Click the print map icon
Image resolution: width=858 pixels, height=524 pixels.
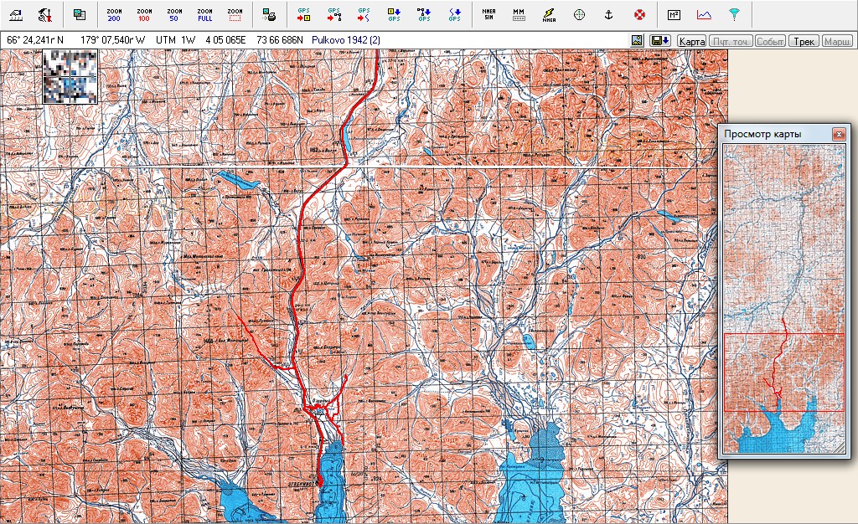pyautogui.click(x=269, y=14)
